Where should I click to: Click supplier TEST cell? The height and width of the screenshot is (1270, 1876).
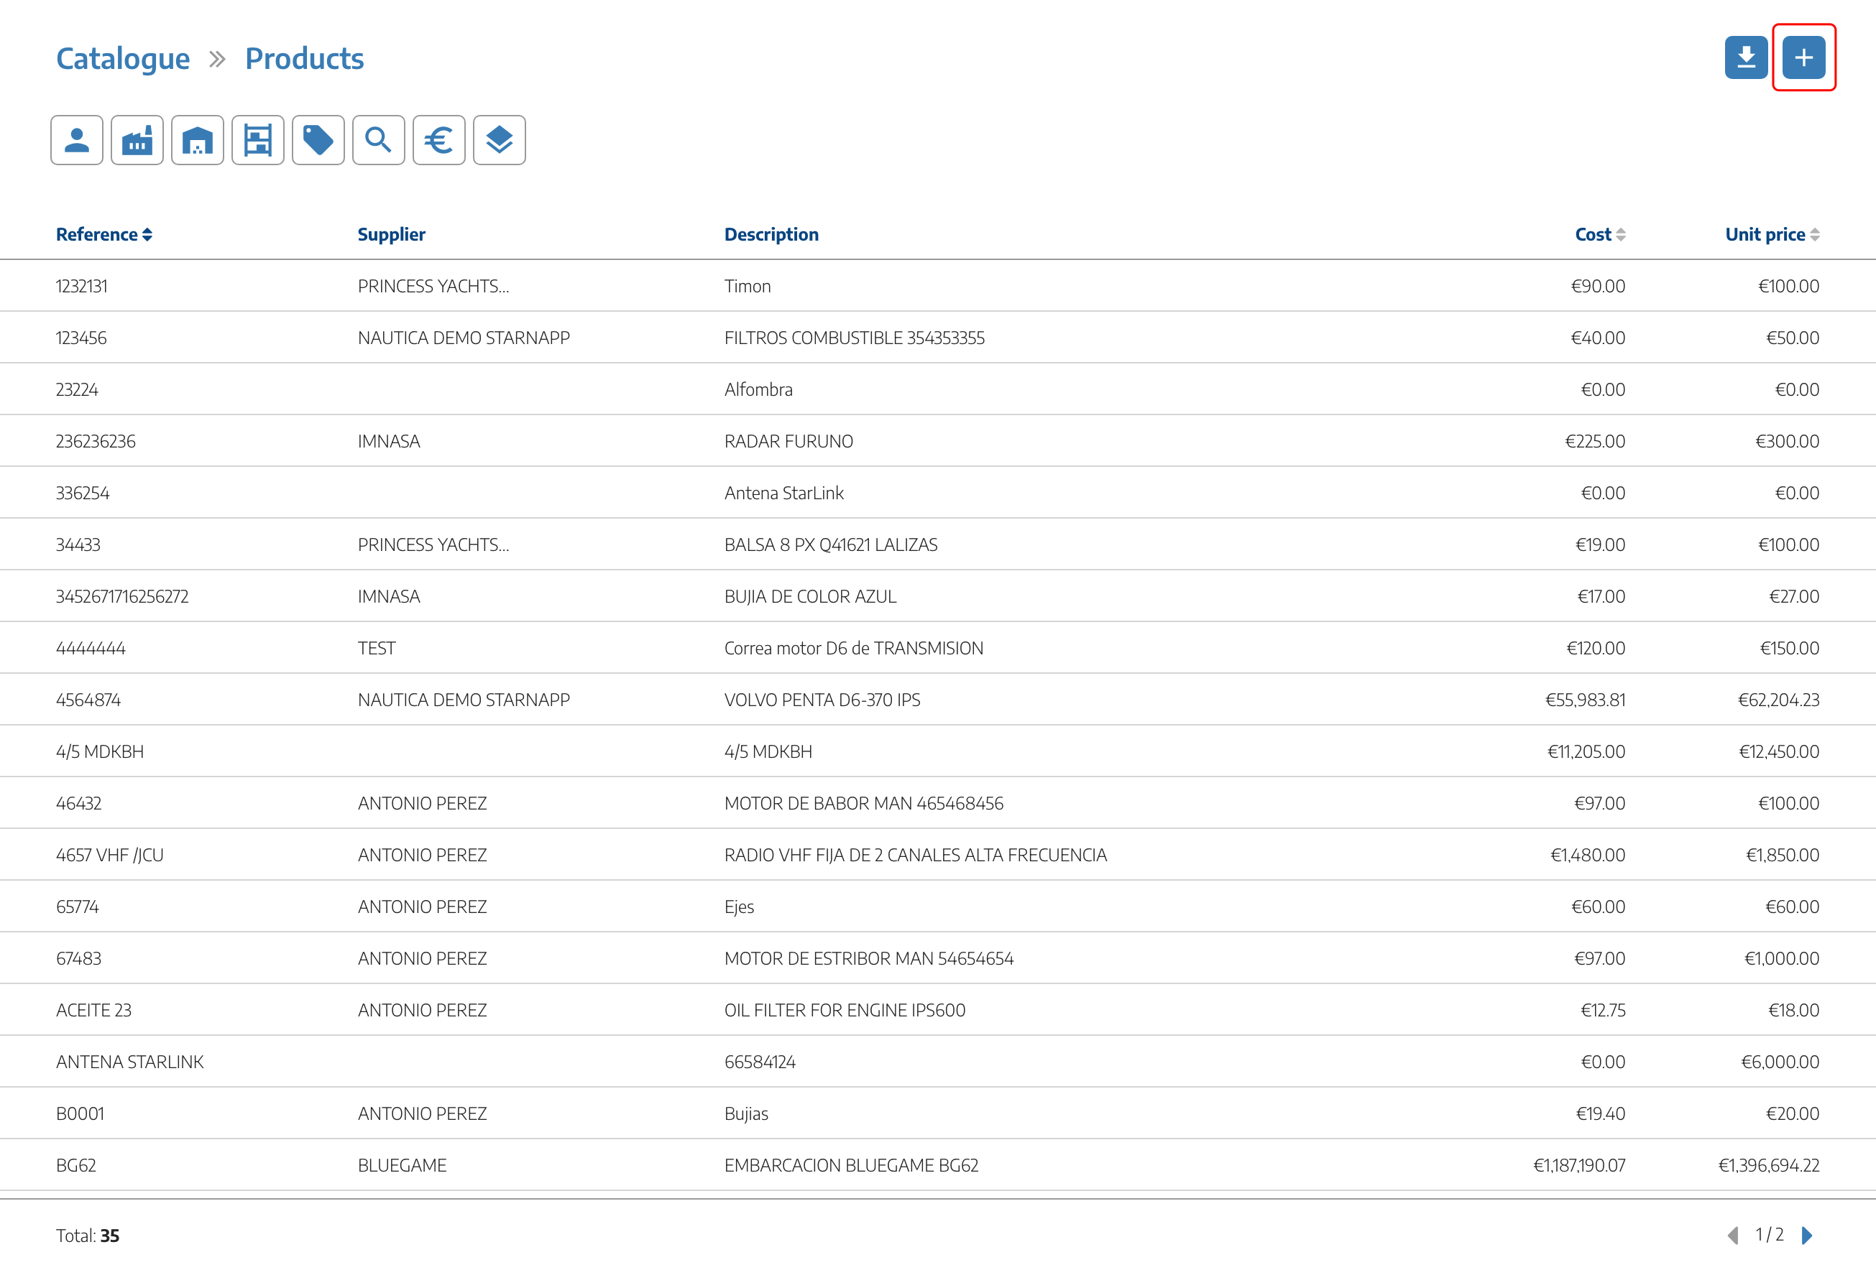pos(376,648)
